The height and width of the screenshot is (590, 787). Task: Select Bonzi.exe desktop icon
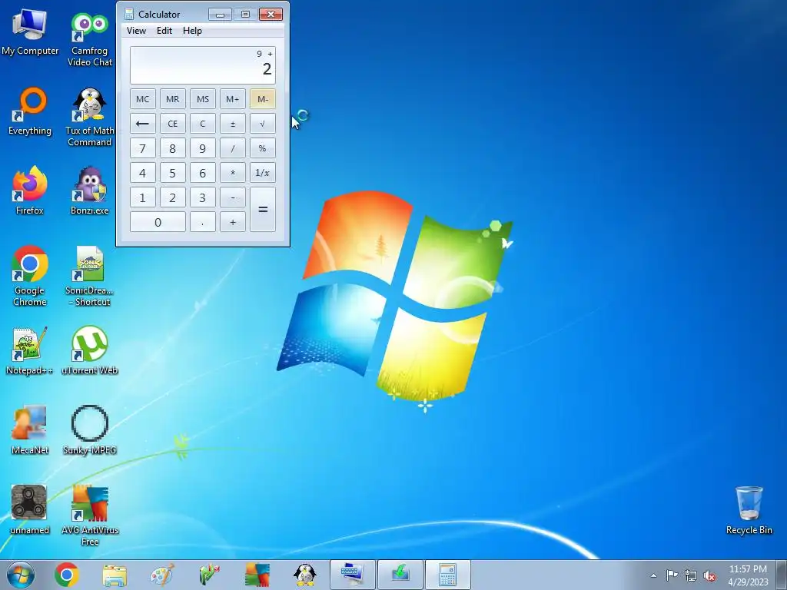coord(89,191)
